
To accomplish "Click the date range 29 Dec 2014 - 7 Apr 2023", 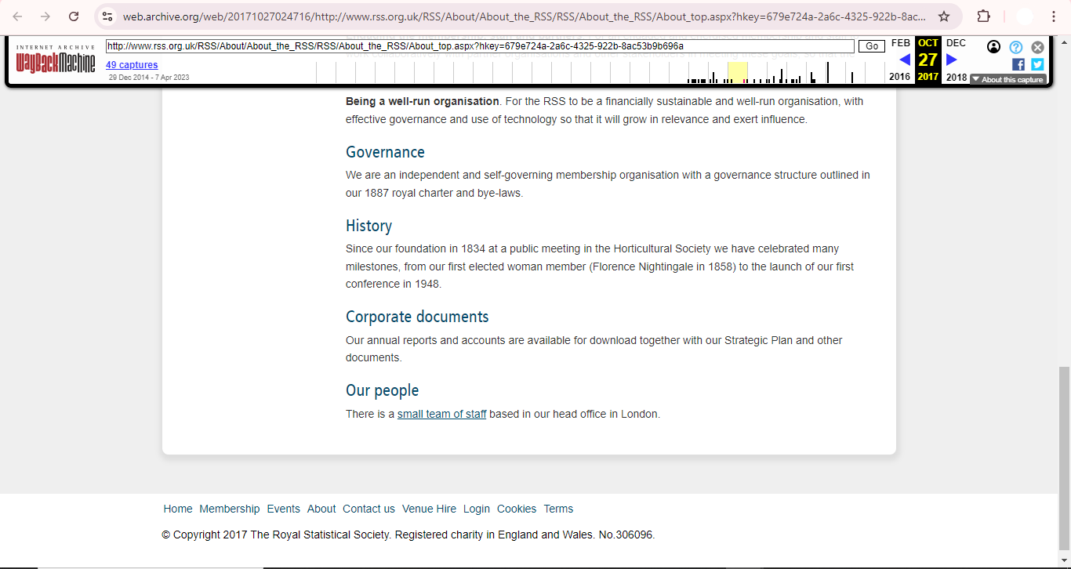I will tap(149, 78).
